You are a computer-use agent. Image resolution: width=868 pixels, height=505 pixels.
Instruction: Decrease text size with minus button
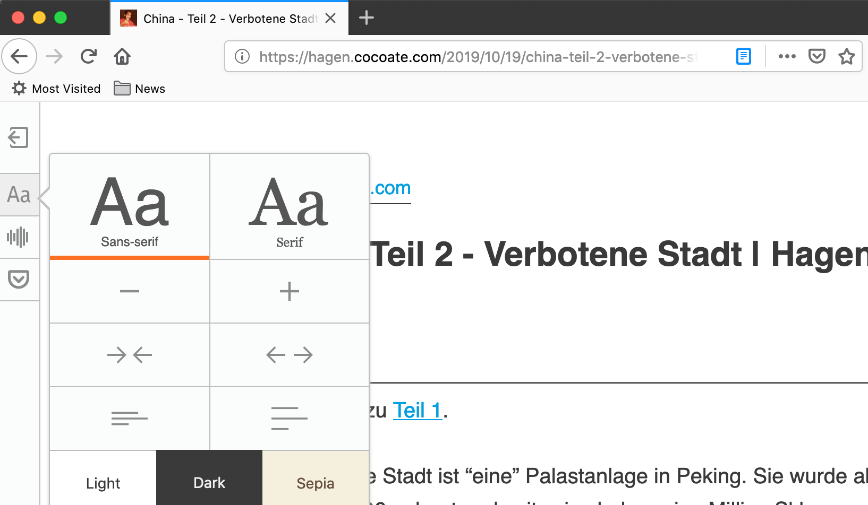point(129,291)
